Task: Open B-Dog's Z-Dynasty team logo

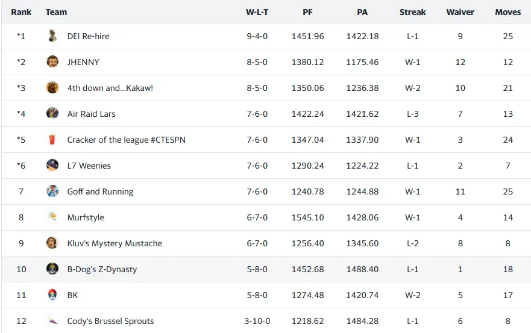Action: (52, 269)
